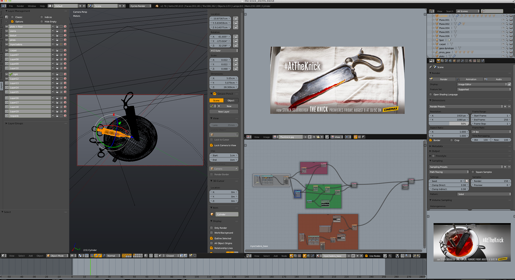Toggle the snap magnet icon in 3D header
Viewport: 515px width, 280px height.
pyautogui.click(x=156, y=256)
